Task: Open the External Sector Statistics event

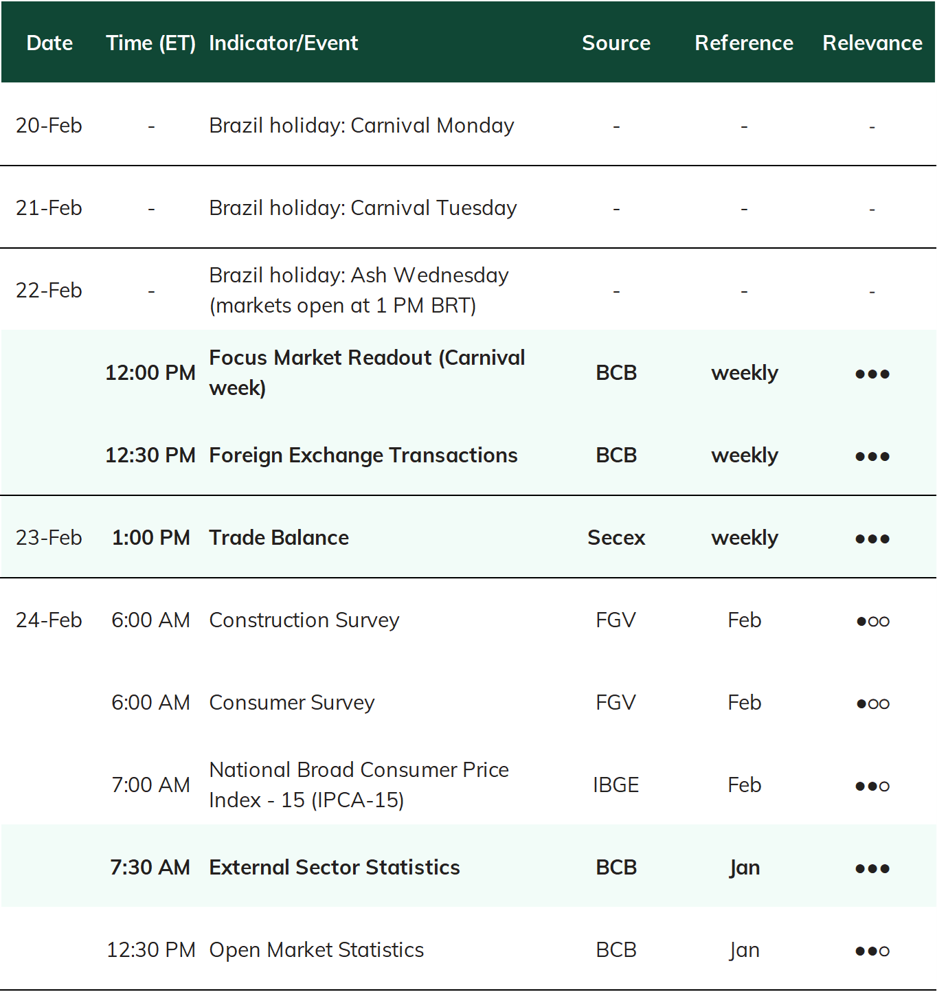Action: point(335,867)
